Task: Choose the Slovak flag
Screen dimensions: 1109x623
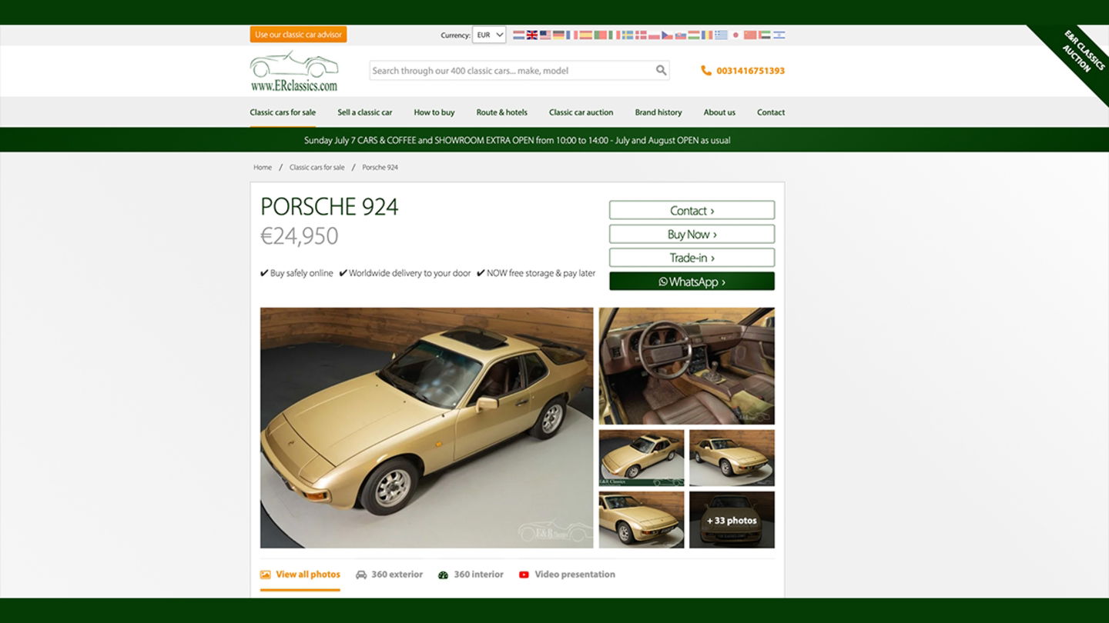Action: [x=681, y=35]
